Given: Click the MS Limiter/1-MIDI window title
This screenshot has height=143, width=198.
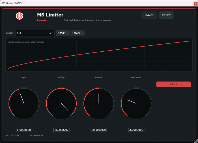Looking at the screenshot, I should point(12,3).
